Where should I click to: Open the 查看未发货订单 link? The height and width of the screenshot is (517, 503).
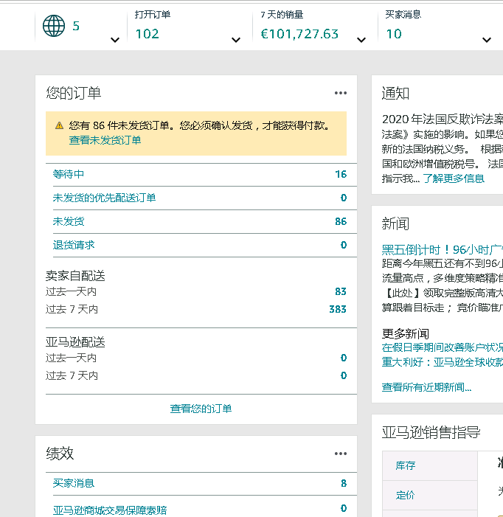[x=105, y=140]
